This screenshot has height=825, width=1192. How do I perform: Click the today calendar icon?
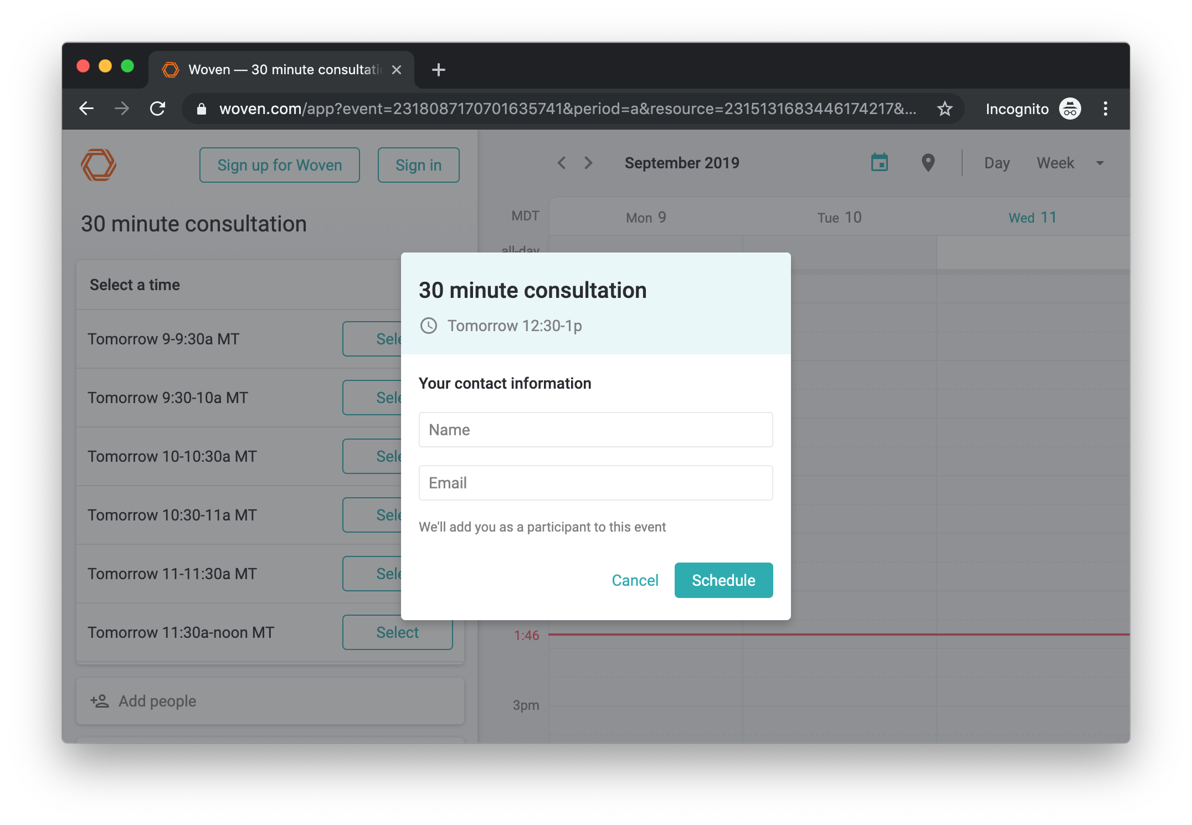coord(880,163)
